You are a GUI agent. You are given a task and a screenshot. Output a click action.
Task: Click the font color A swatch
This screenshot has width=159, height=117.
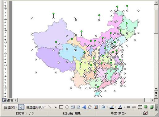coord(120,107)
